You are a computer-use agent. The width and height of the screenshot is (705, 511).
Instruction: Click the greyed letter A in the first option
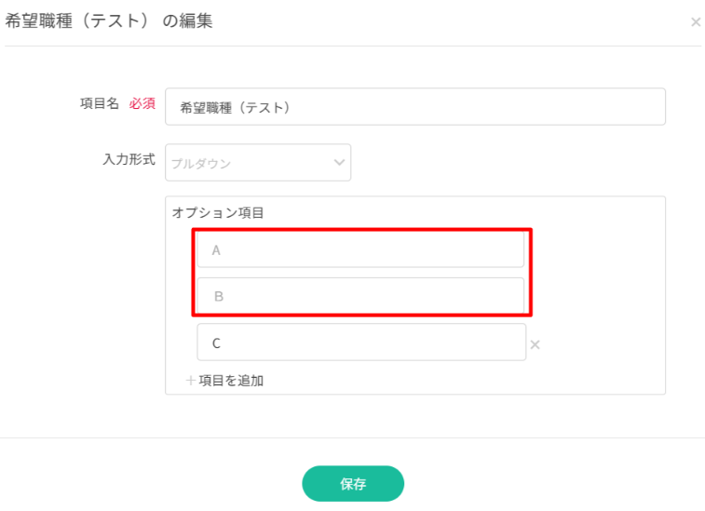pyautogui.click(x=216, y=250)
